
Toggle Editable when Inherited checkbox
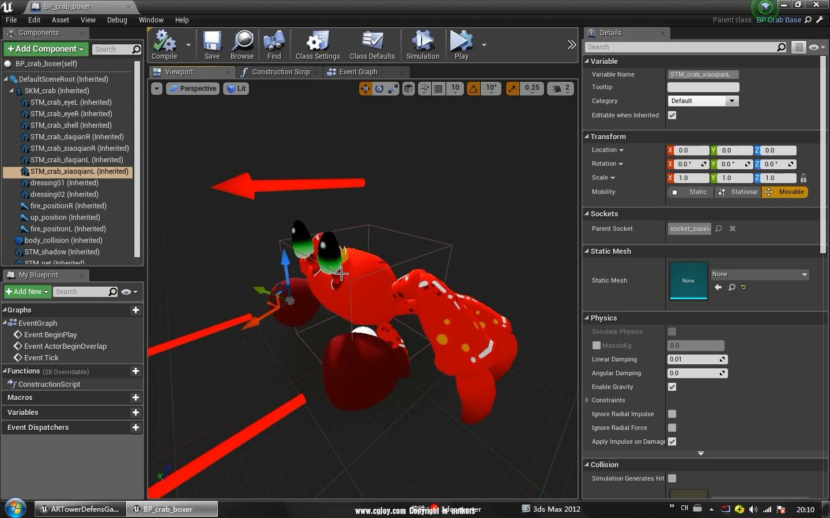tap(672, 115)
